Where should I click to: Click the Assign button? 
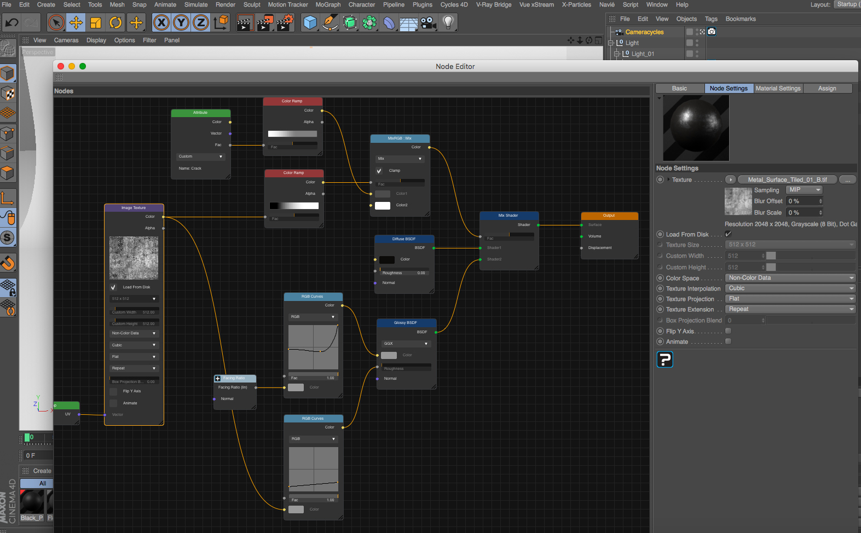click(827, 89)
